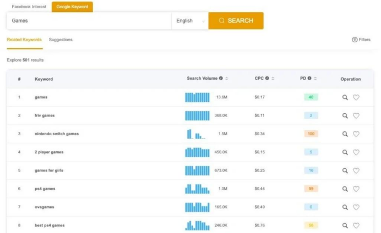Favorite '2 player games' with heart icon
The height and width of the screenshot is (233, 381).
tap(356, 152)
